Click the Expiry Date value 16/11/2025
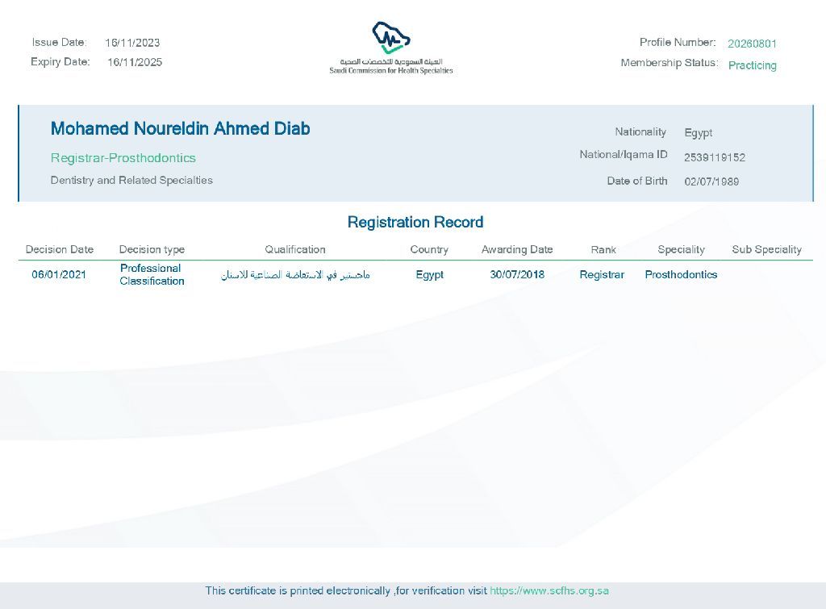This screenshot has width=826, height=609. (135, 62)
